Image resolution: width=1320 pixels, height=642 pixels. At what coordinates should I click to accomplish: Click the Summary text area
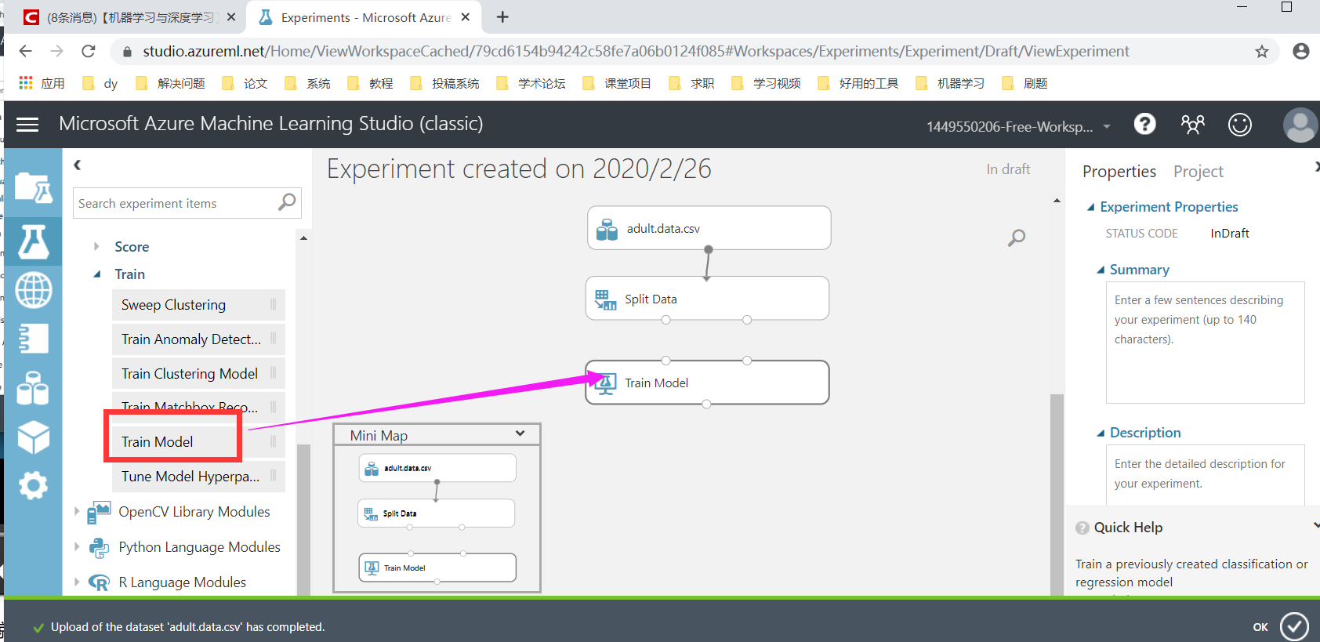[1205, 343]
